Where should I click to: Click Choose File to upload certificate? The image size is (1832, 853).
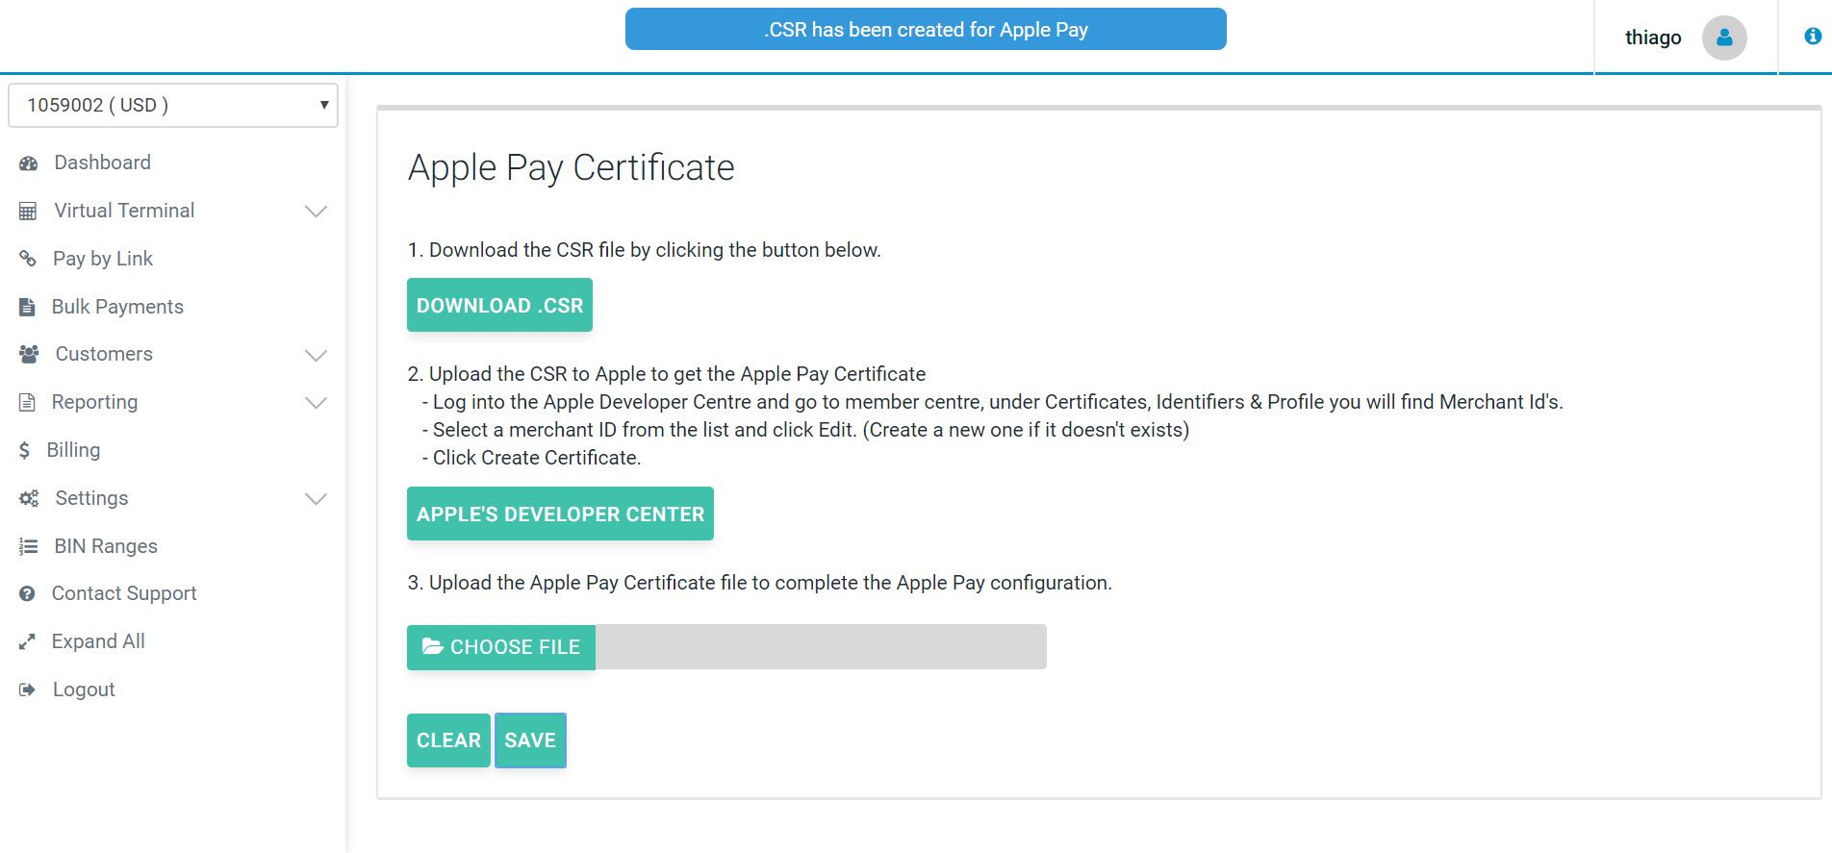click(501, 647)
